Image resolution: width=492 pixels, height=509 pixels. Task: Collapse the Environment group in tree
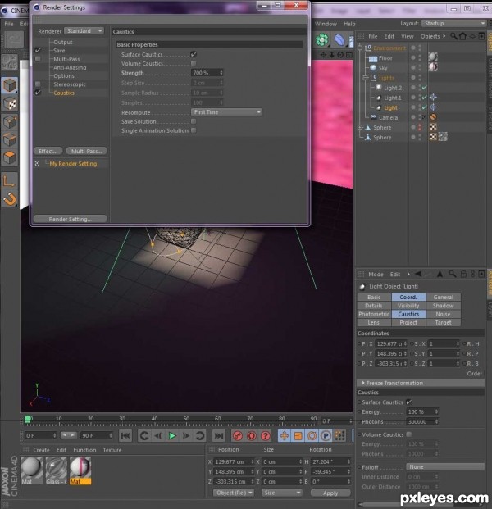tap(360, 48)
